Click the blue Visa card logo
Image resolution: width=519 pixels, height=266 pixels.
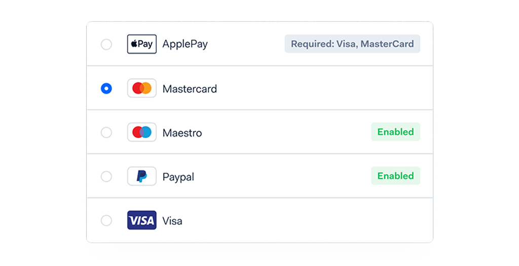(x=142, y=220)
